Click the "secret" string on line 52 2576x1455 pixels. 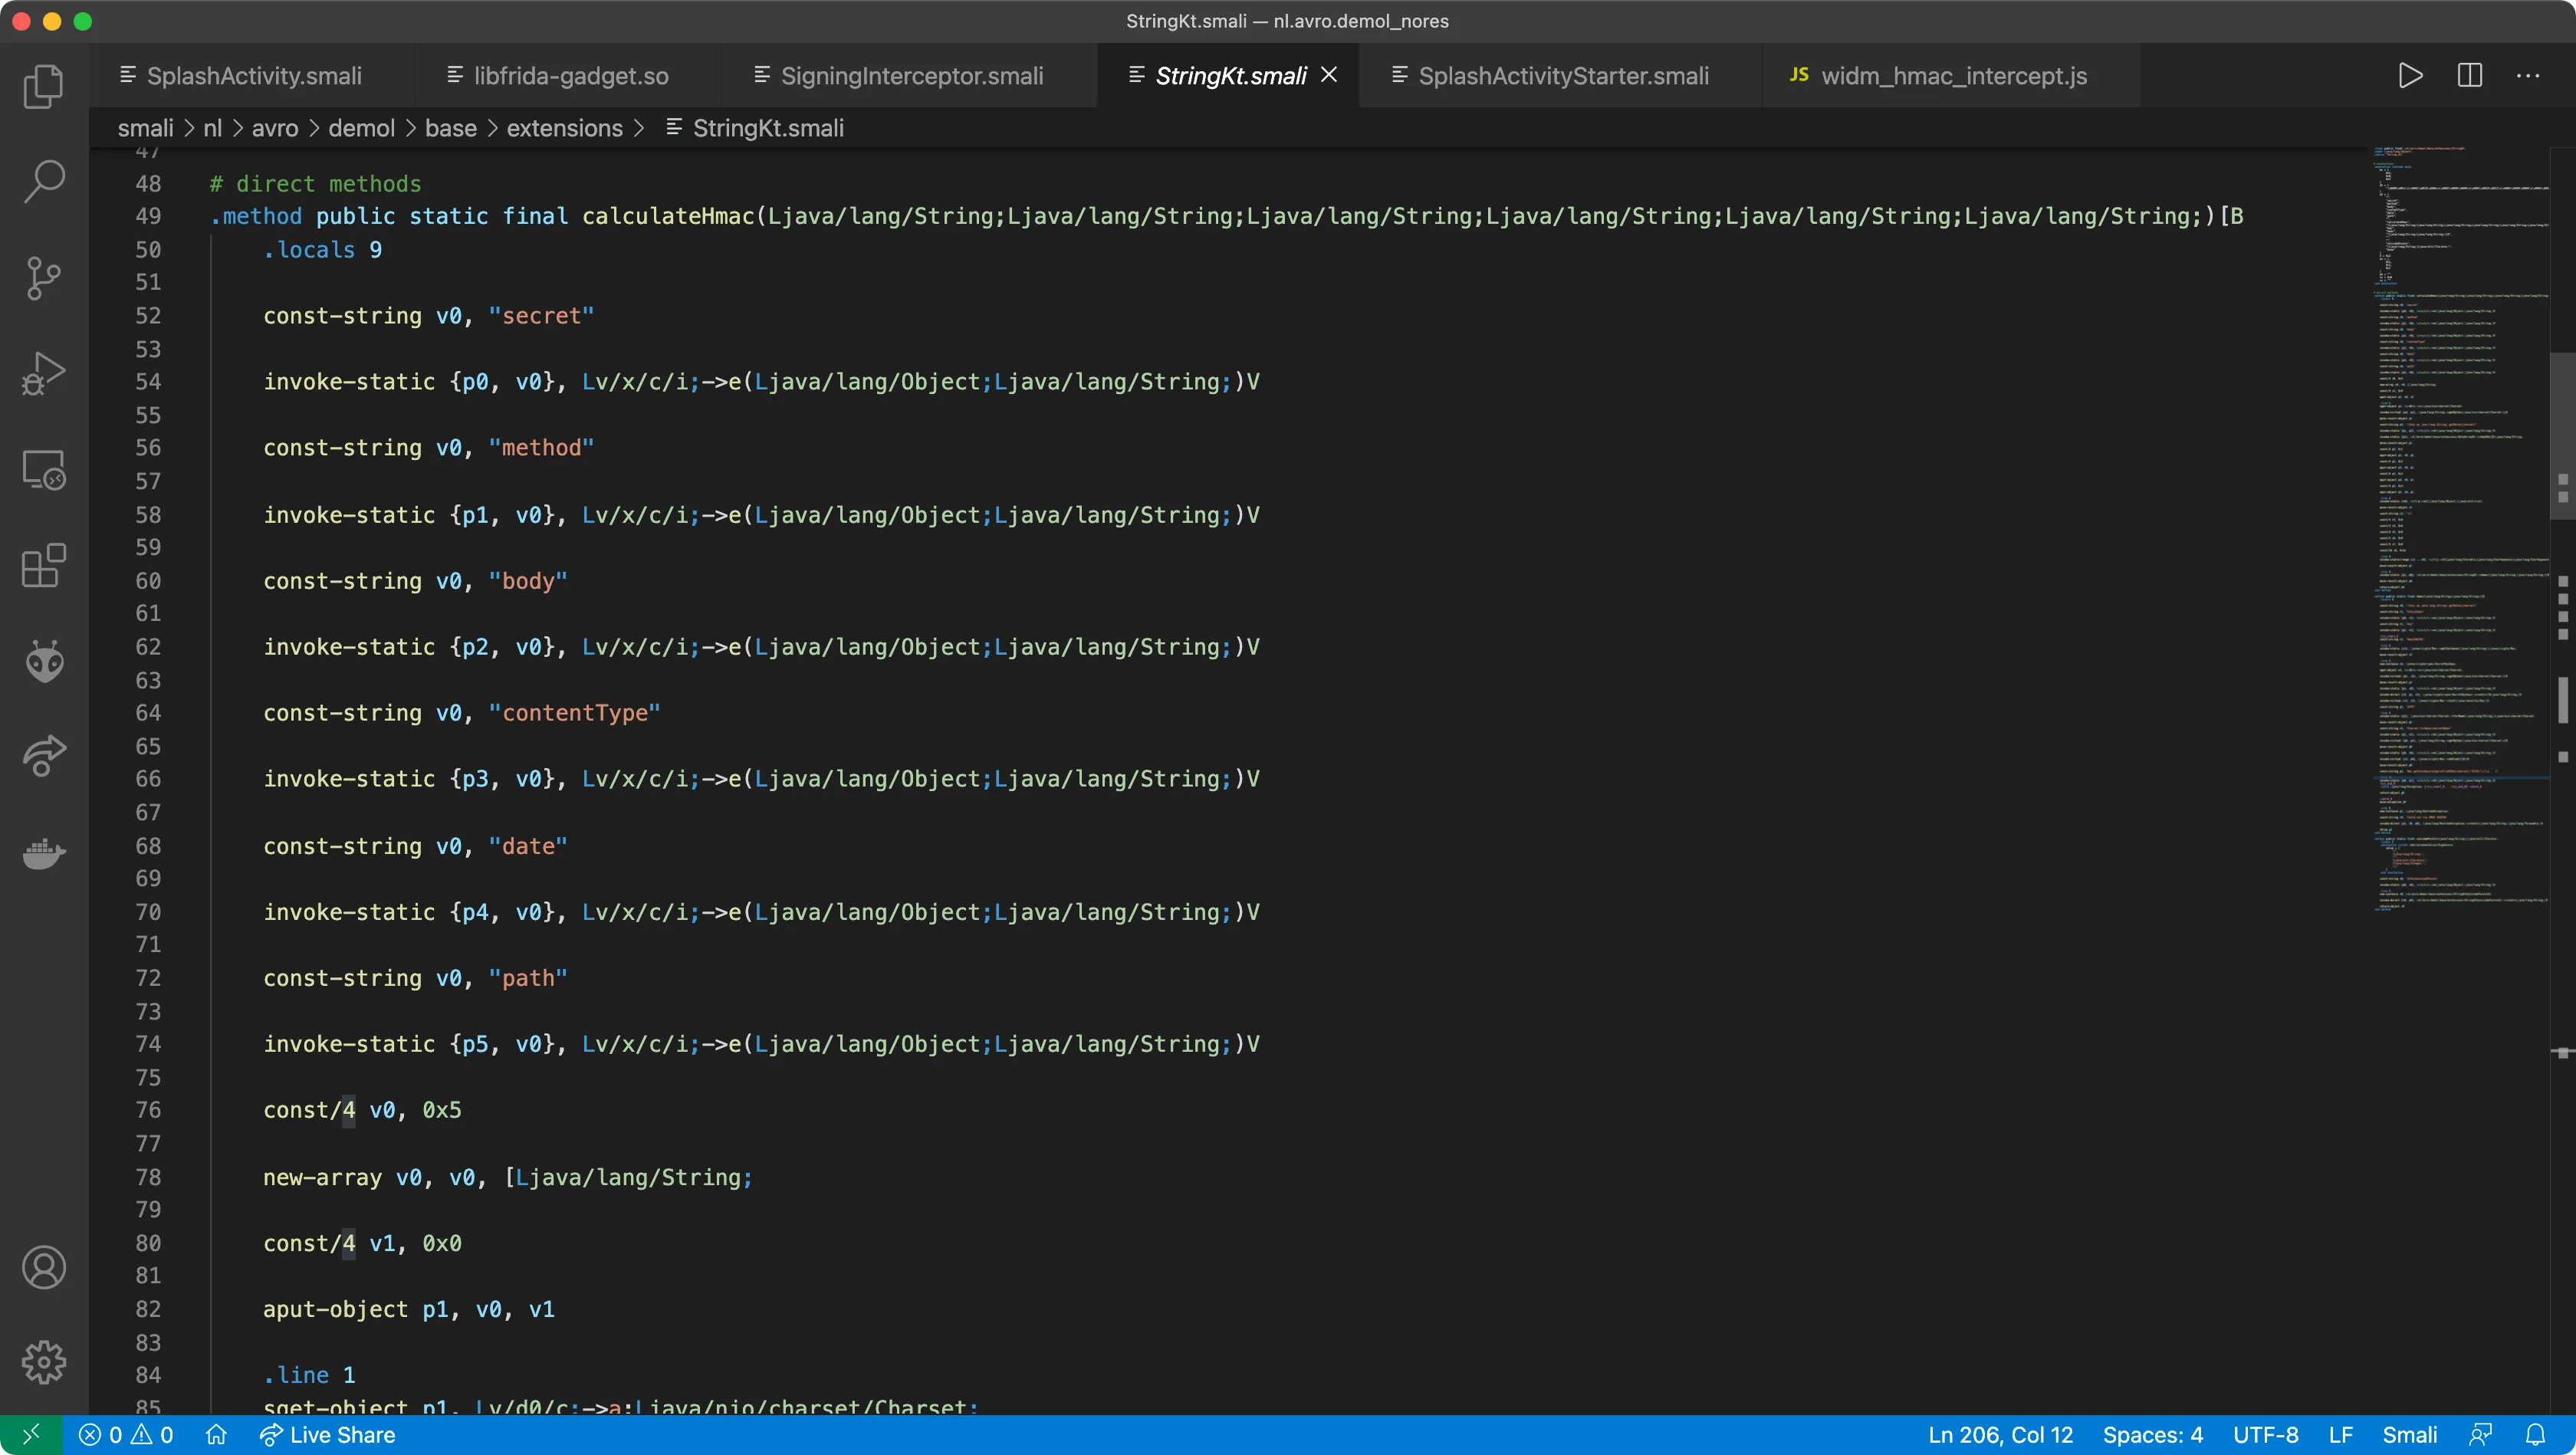(x=541, y=316)
